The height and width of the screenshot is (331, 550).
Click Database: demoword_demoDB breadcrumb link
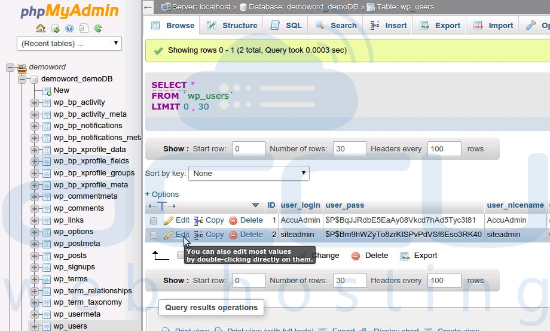click(x=304, y=7)
